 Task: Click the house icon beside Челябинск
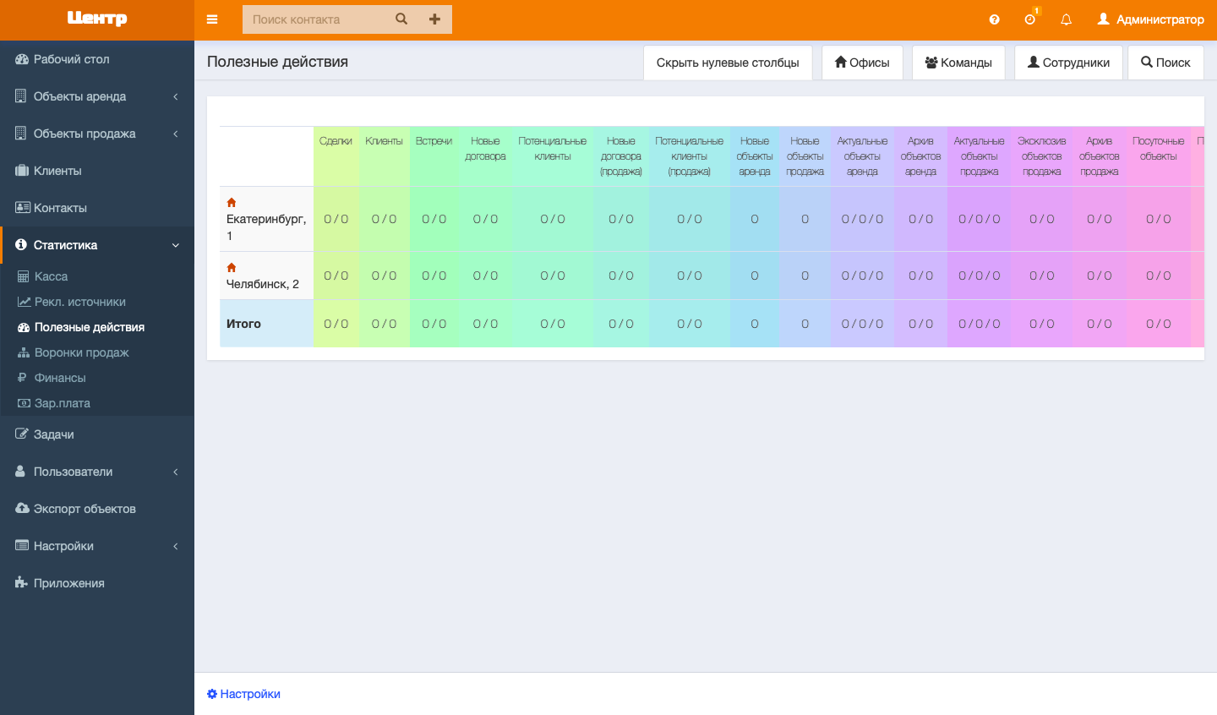tap(232, 267)
